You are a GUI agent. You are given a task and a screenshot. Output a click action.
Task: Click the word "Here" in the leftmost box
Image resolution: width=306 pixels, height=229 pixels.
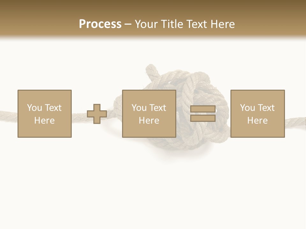pyautogui.click(x=44, y=121)
